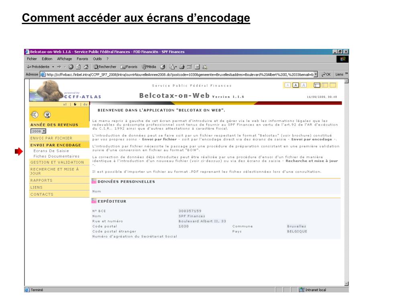Viewport: 411px width, 308px height.
Task: Click the user profile icon in sidebar
Action: [x=47, y=114]
